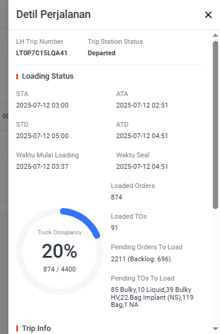
Task: Click the Loaded TOs value 91
Action: (114, 228)
